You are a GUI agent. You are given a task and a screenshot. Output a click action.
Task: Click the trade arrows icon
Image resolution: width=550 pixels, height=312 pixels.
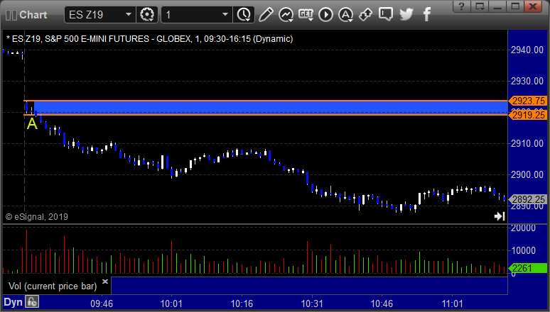pos(365,15)
